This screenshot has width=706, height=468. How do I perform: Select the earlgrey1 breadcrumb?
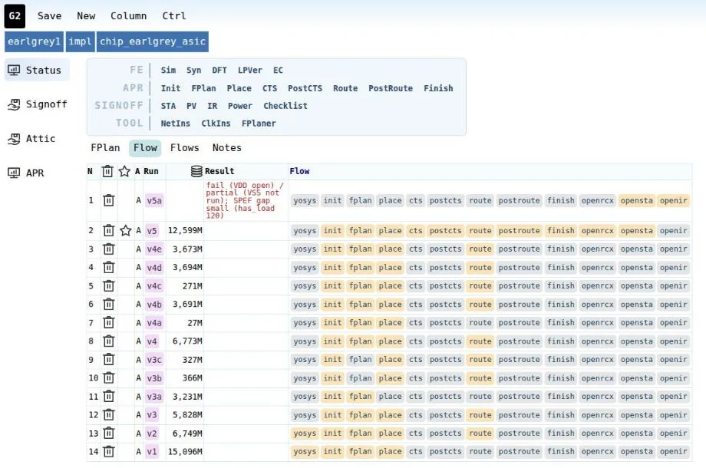click(x=35, y=41)
